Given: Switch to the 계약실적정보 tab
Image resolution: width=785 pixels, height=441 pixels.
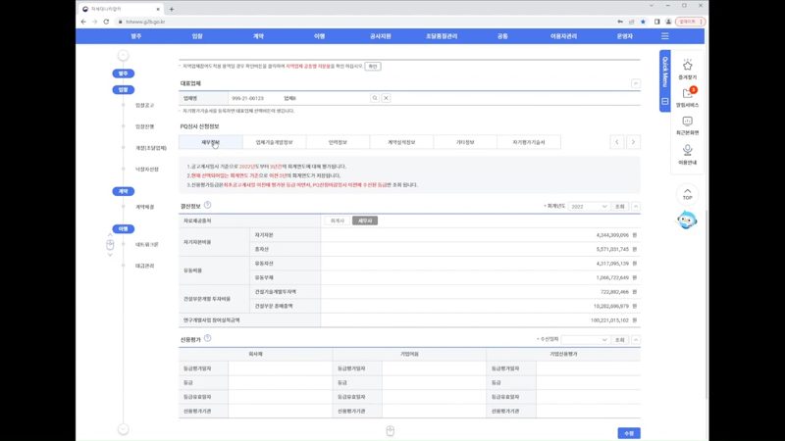Looking at the screenshot, I should 401,142.
